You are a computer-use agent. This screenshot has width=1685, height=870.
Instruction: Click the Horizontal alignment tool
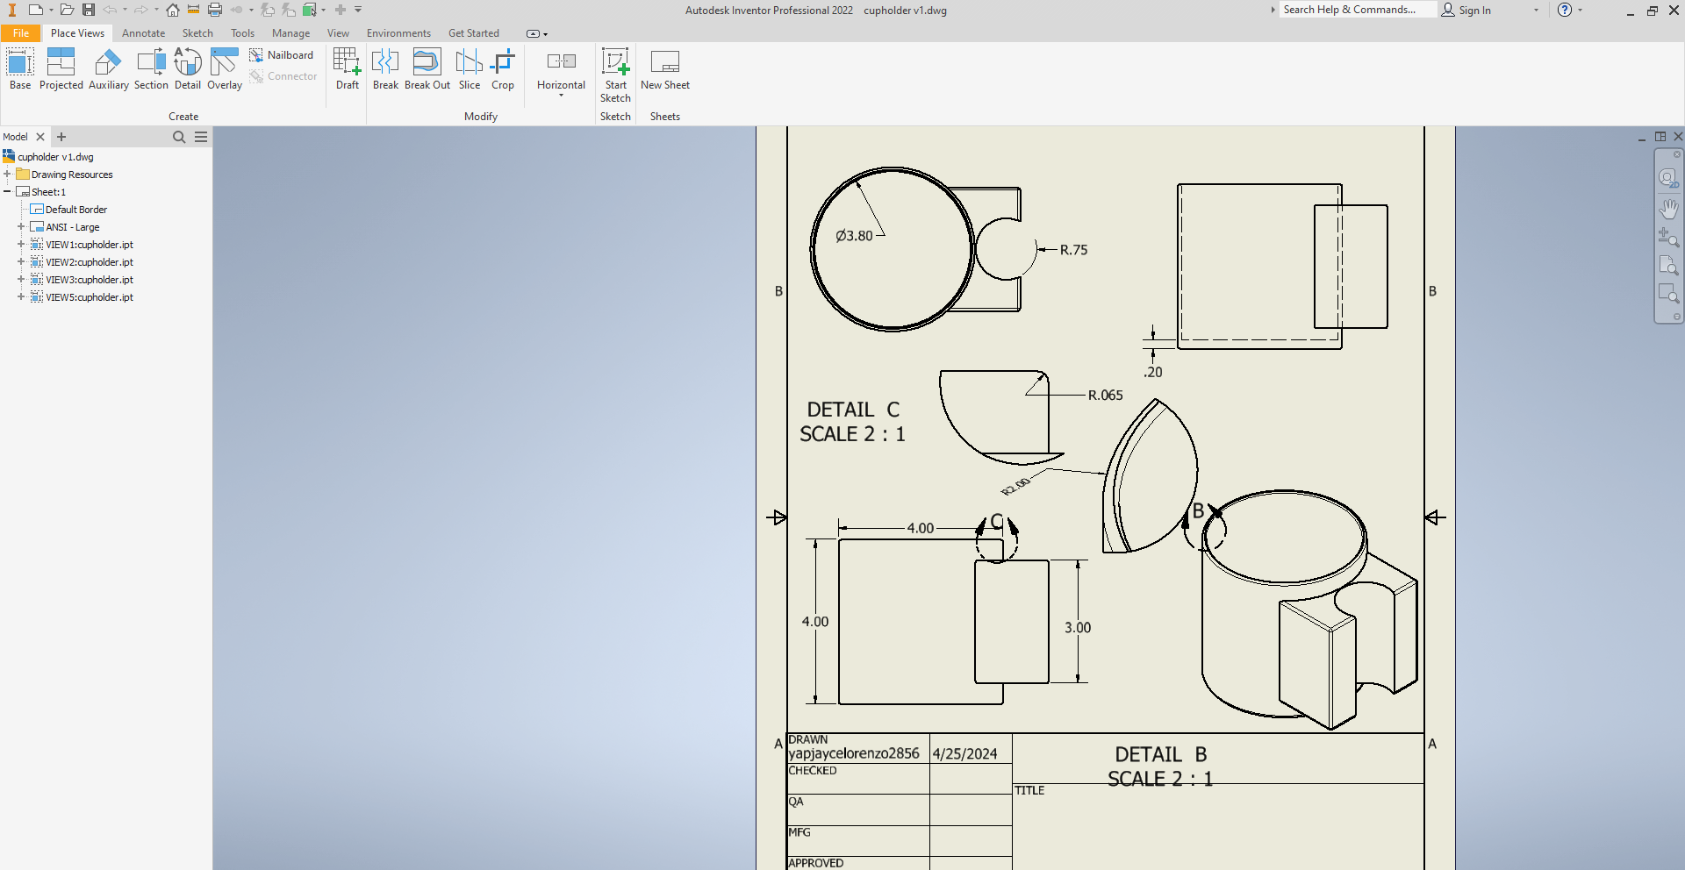(x=561, y=69)
